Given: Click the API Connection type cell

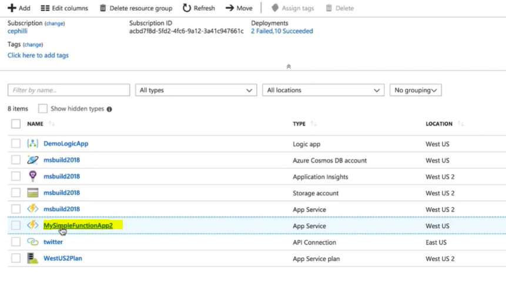Looking at the screenshot, I should [314, 242].
